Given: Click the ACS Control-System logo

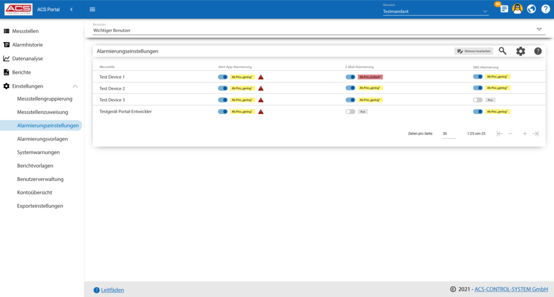Looking at the screenshot, I should tap(18, 9).
